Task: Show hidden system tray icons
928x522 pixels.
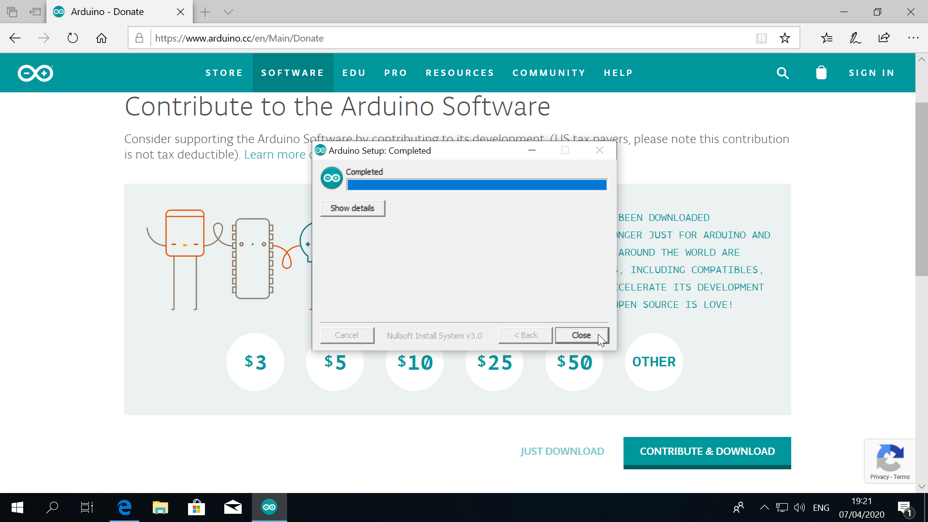Action: point(764,507)
